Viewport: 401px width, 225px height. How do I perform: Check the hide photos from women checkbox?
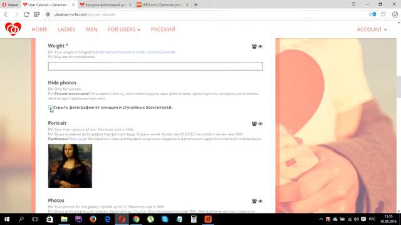[50, 107]
